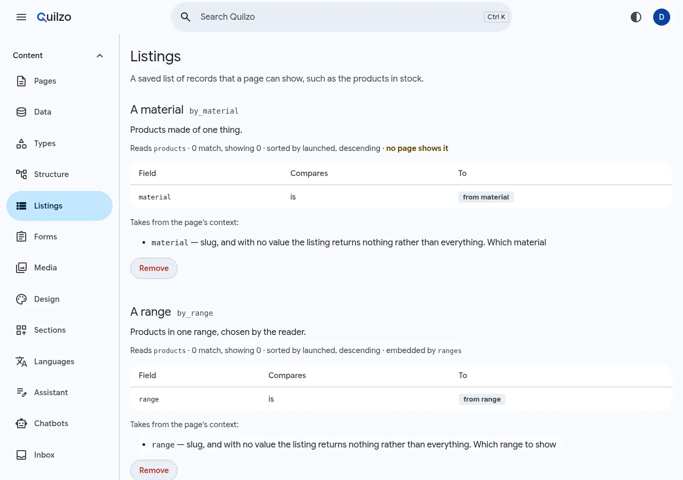Image resolution: width=683 pixels, height=480 pixels.
Task: Go to Data section
Action: click(59, 112)
